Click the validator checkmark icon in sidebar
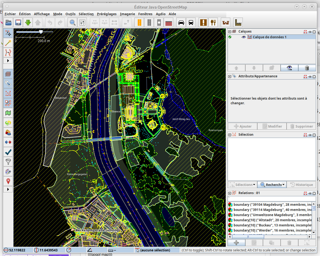Image resolution: width=320 pixels, height=256 pixels. 8,152
